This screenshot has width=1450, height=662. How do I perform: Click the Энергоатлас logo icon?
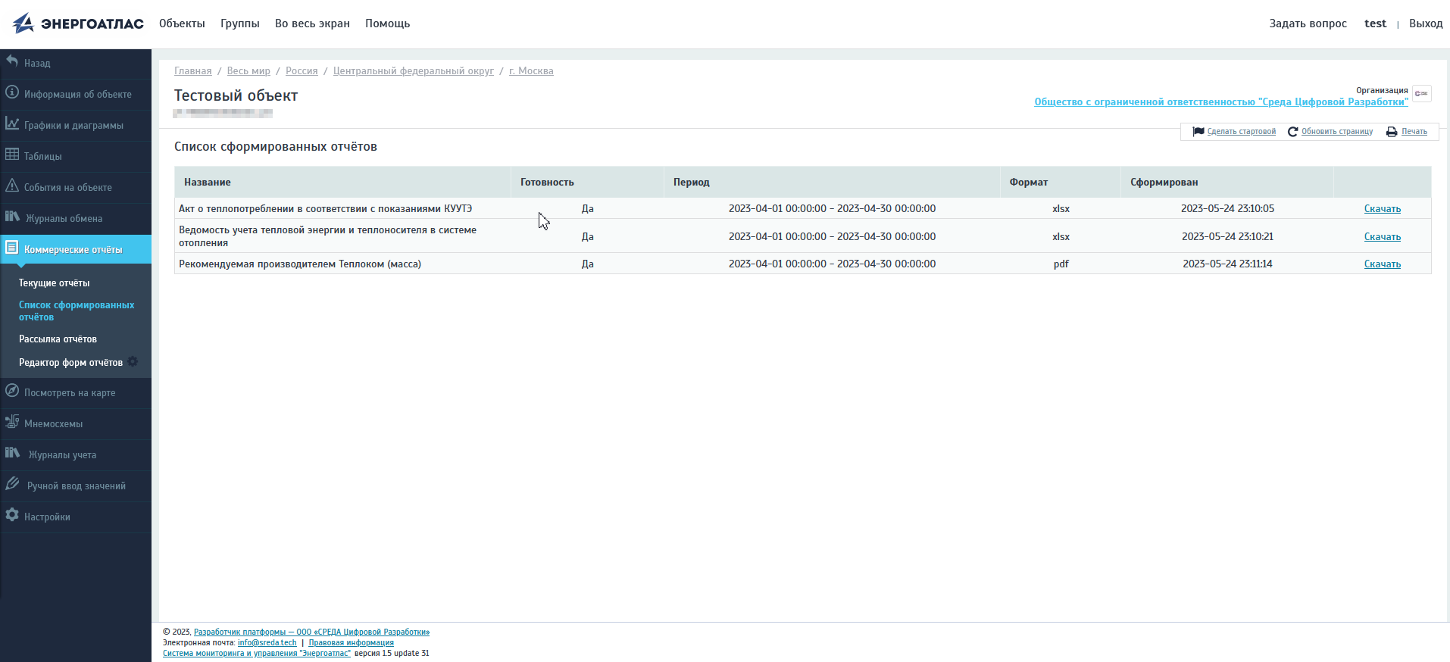pos(23,23)
